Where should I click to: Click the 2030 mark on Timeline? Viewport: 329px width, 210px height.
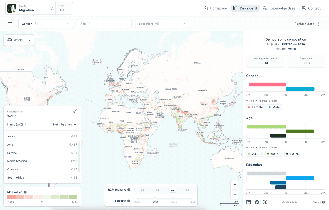point(137,199)
